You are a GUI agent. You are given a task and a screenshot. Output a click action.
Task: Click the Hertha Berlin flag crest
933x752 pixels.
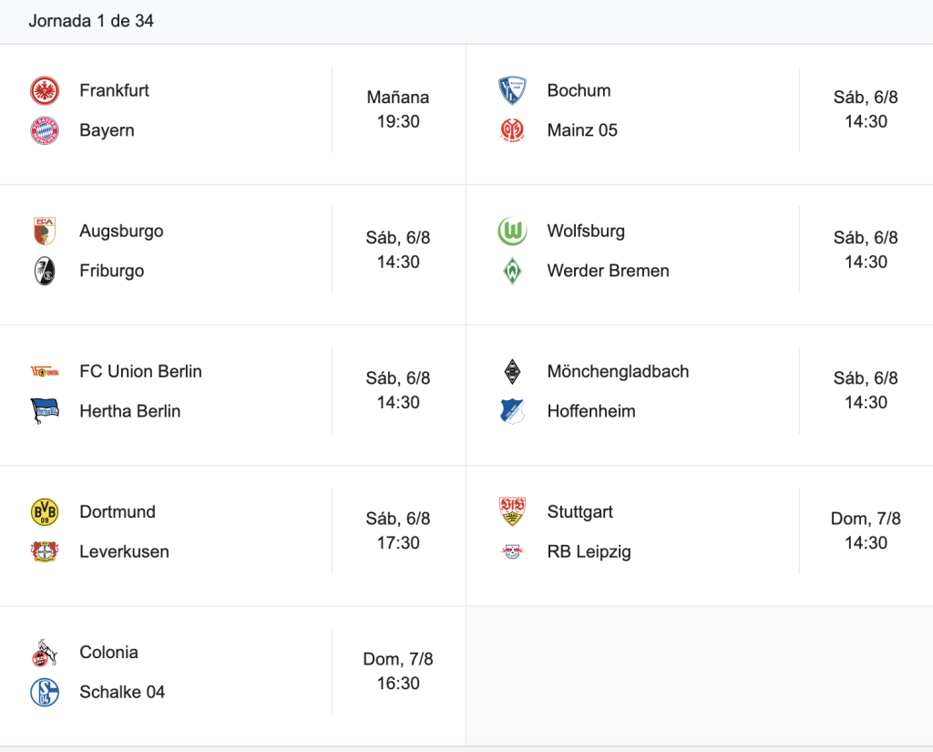45,411
